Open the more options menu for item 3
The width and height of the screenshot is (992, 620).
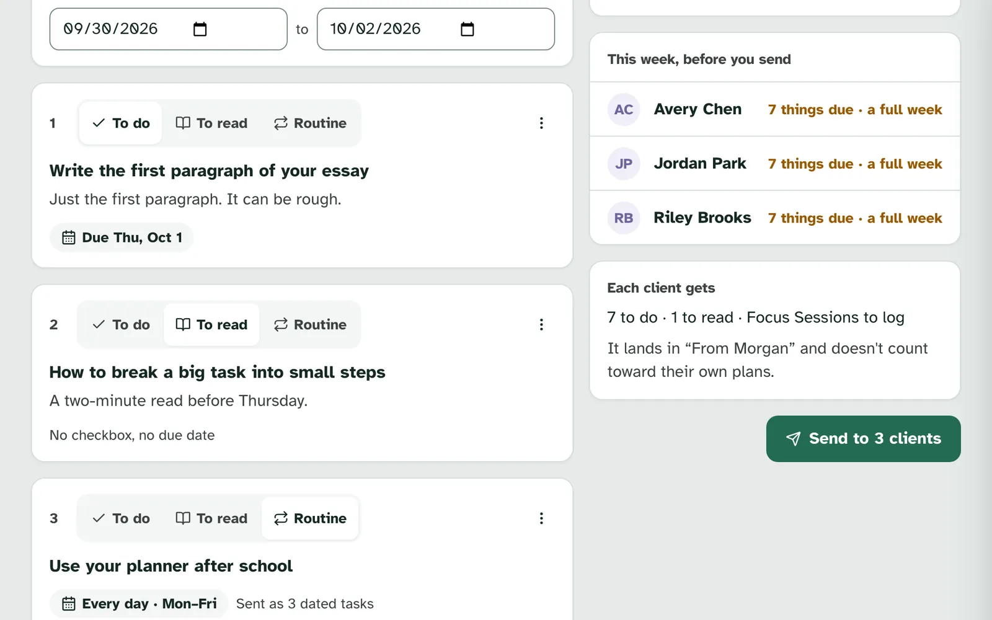pos(541,518)
